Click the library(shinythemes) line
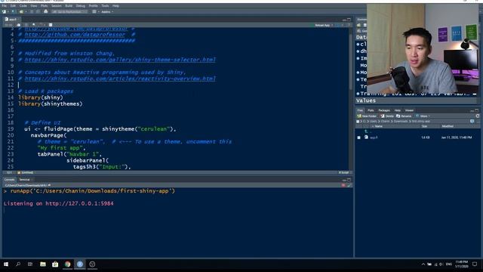The height and width of the screenshot is (272, 483). click(51, 104)
